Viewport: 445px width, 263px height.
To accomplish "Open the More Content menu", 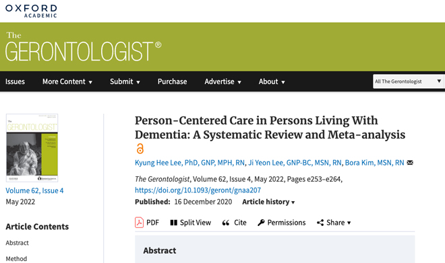I will (67, 81).
